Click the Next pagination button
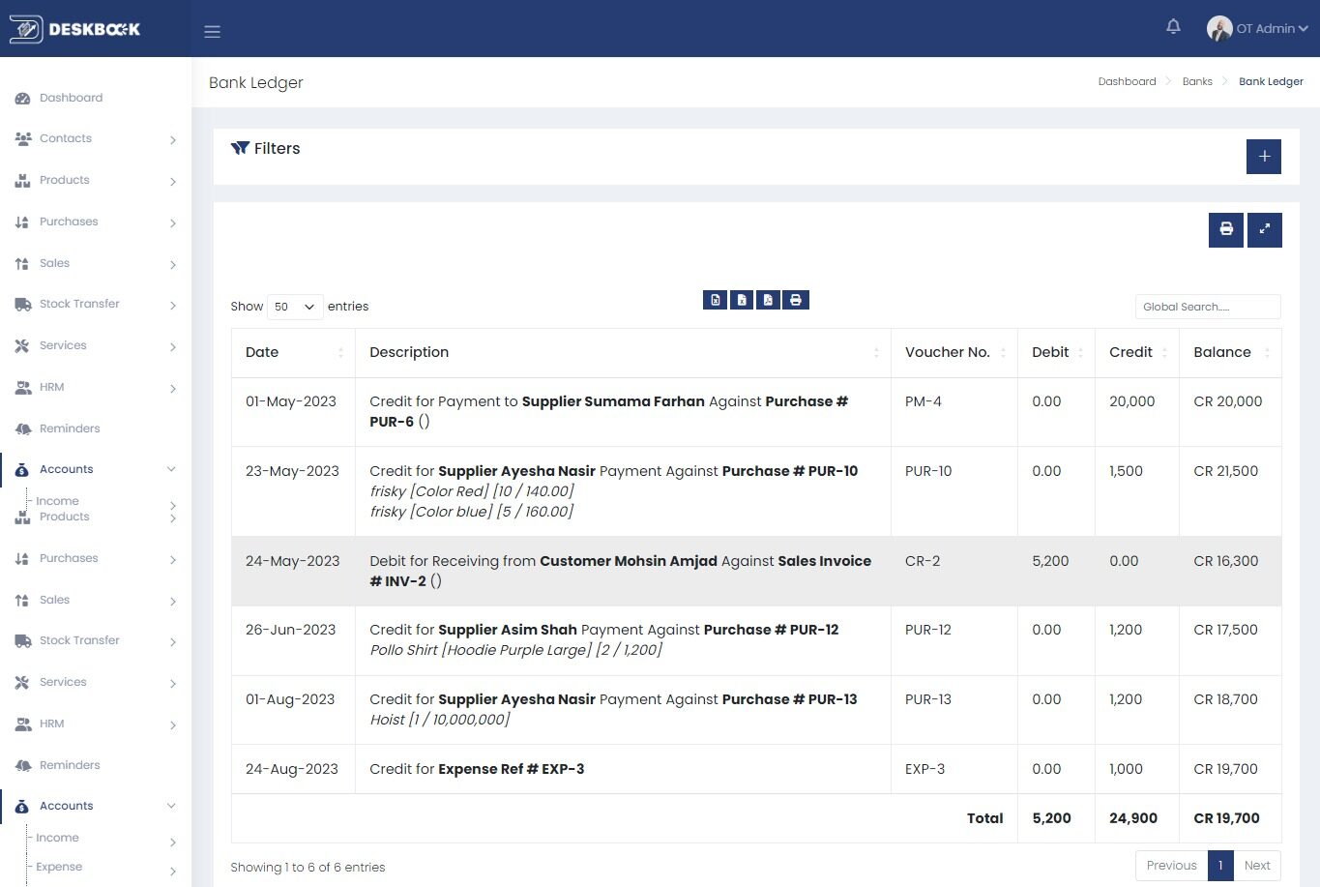The image size is (1320, 887). (1257, 865)
